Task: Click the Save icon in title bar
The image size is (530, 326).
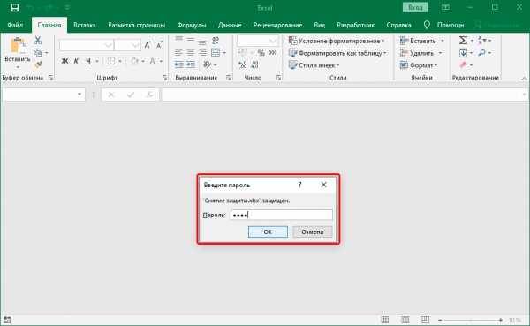Action: (x=14, y=7)
